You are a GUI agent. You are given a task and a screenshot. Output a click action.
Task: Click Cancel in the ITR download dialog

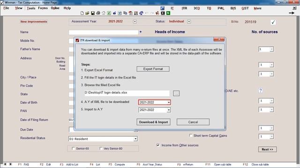193,122
